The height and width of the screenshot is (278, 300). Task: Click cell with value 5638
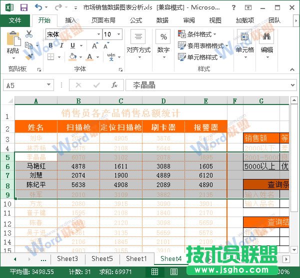(x=78, y=184)
